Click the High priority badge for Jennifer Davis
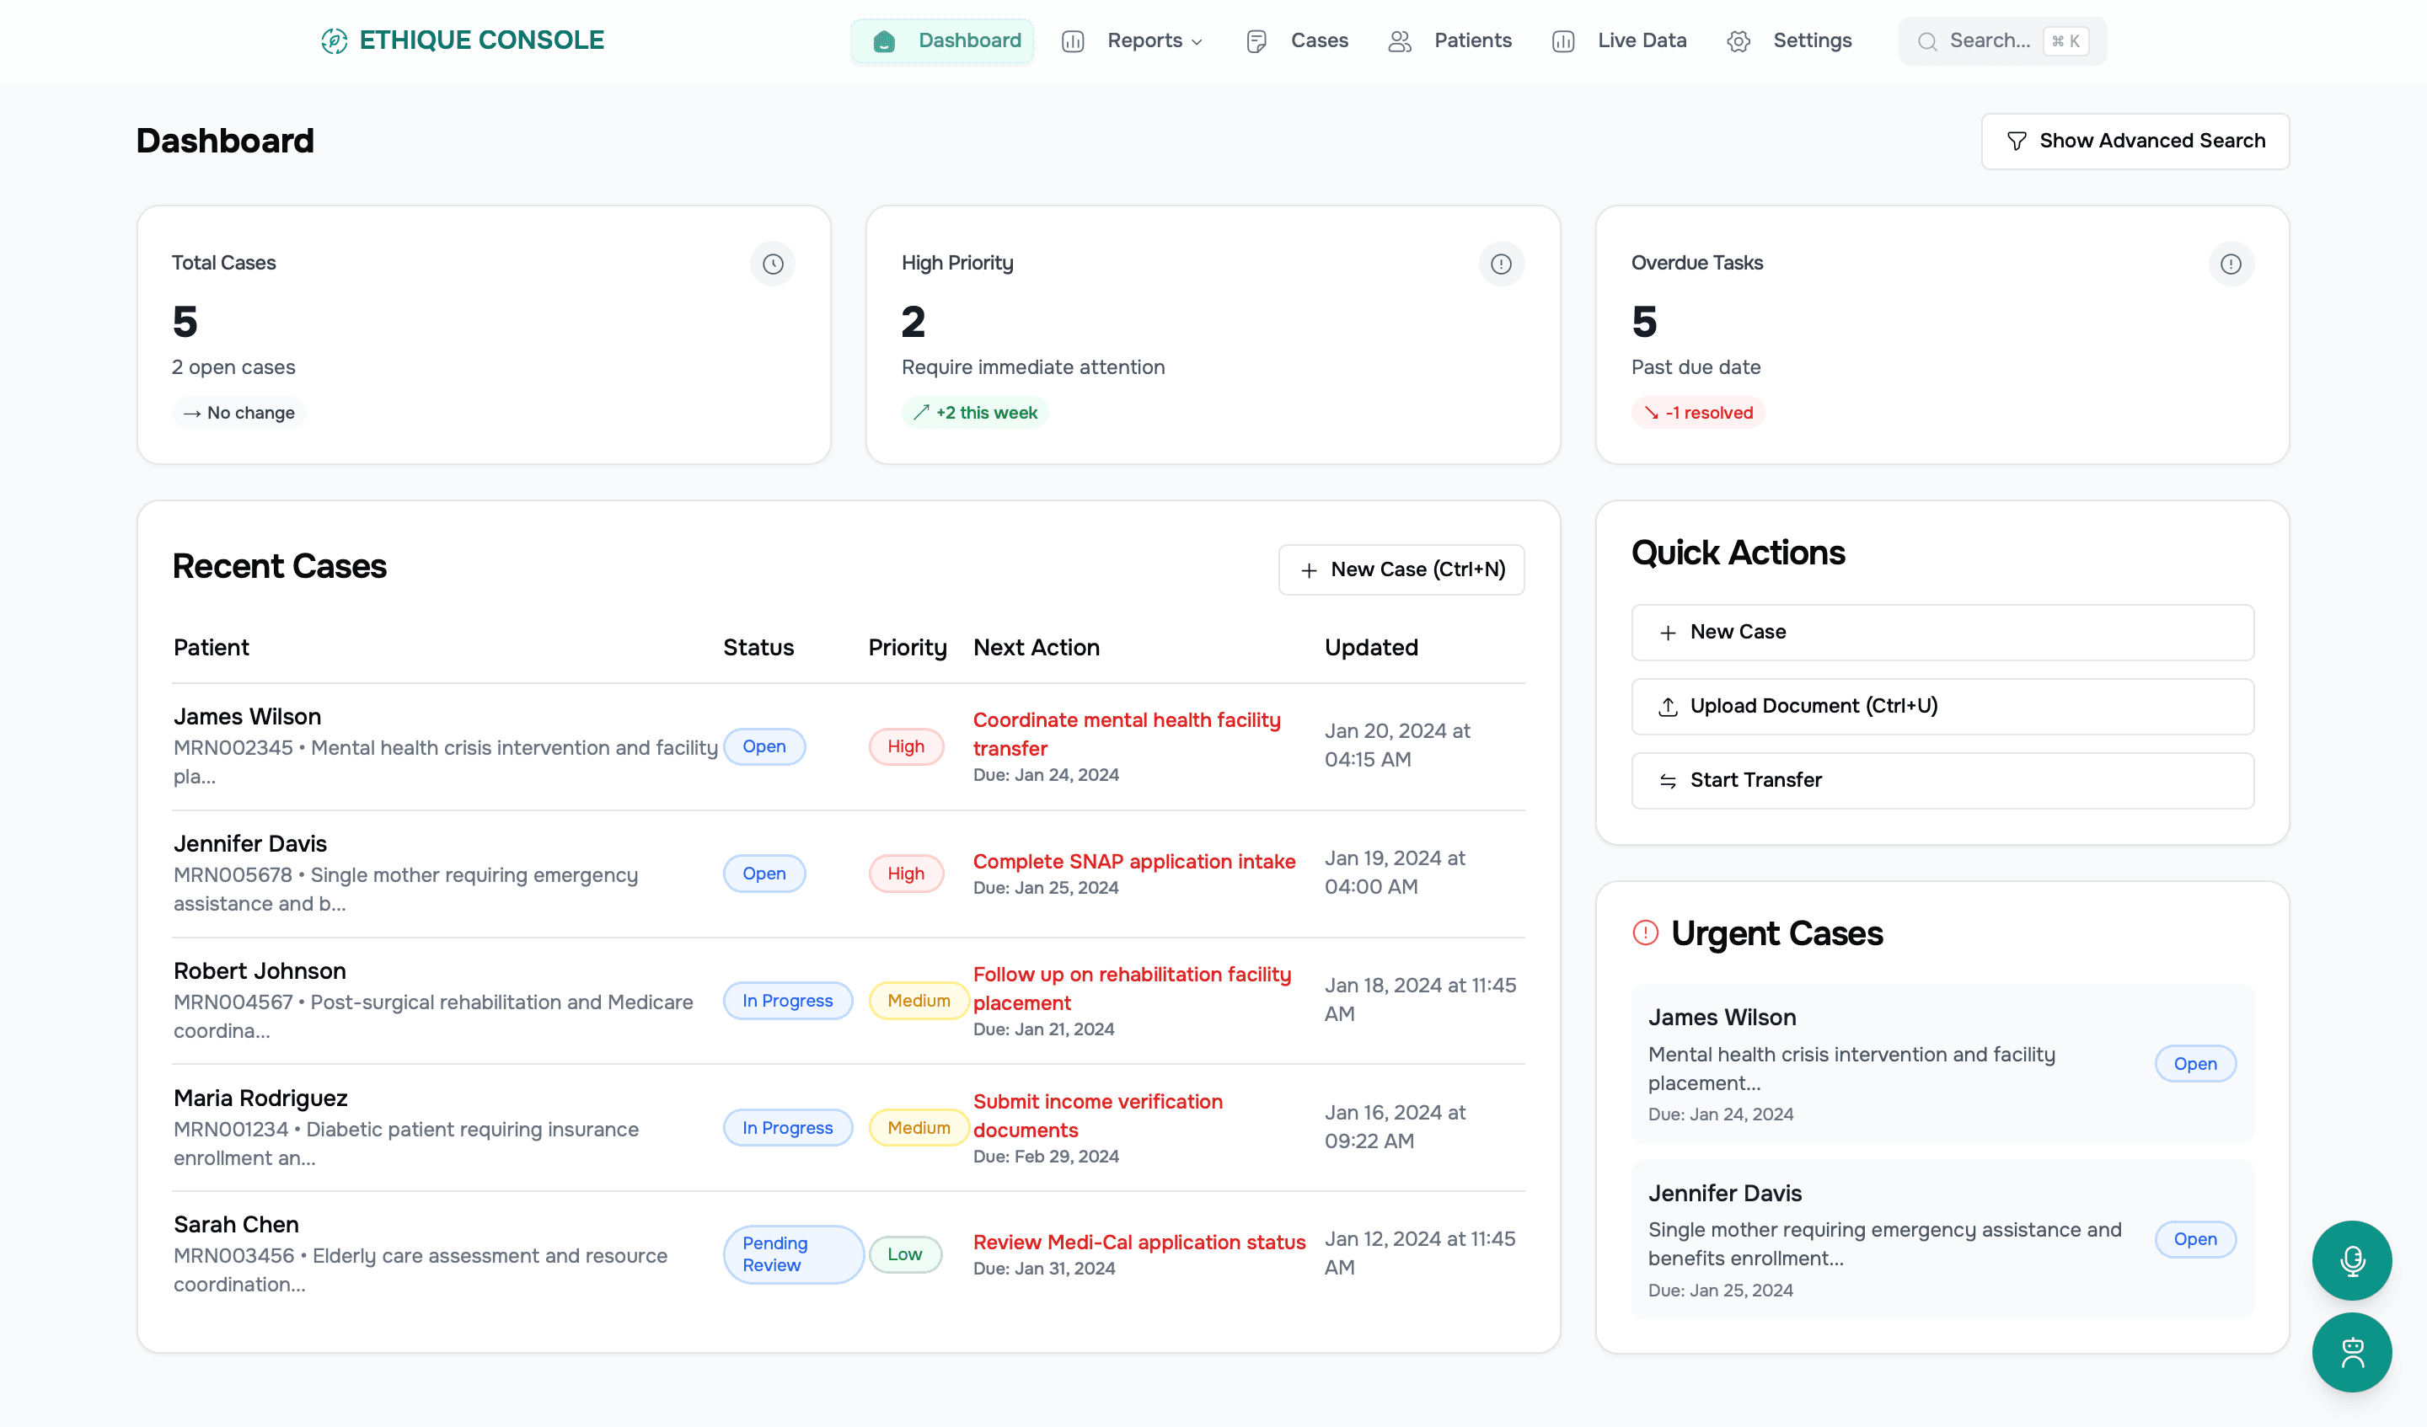 pyautogui.click(x=904, y=874)
